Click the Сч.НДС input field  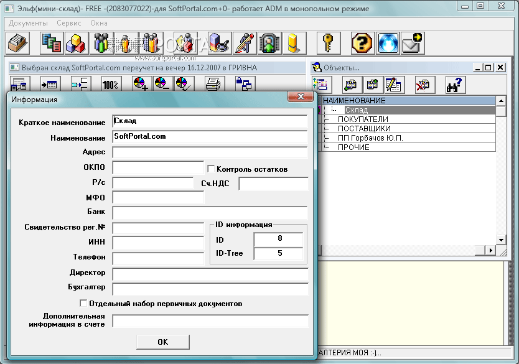[273, 184]
